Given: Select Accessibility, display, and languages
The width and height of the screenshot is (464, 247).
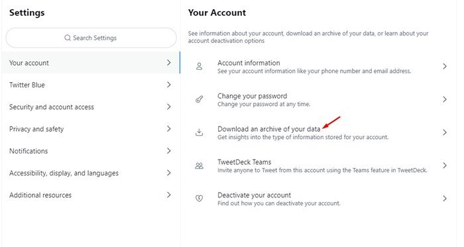Looking at the screenshot, I should (91, 173).
